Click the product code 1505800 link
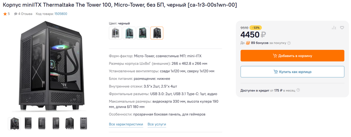This screenshot has width=351, height=137. click(61, 14)
